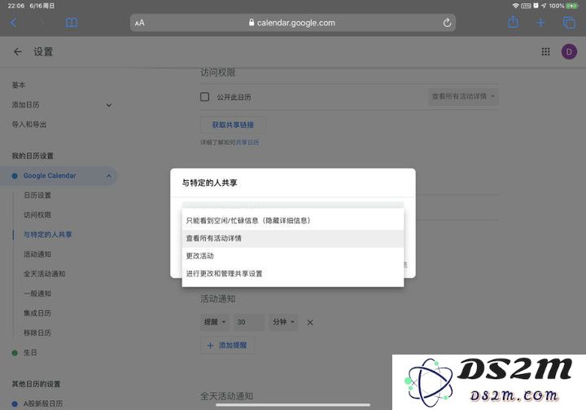This screenshot has height=410, width=586.
Task: Reload the page with refresh icon
Action: pos(447,23)
